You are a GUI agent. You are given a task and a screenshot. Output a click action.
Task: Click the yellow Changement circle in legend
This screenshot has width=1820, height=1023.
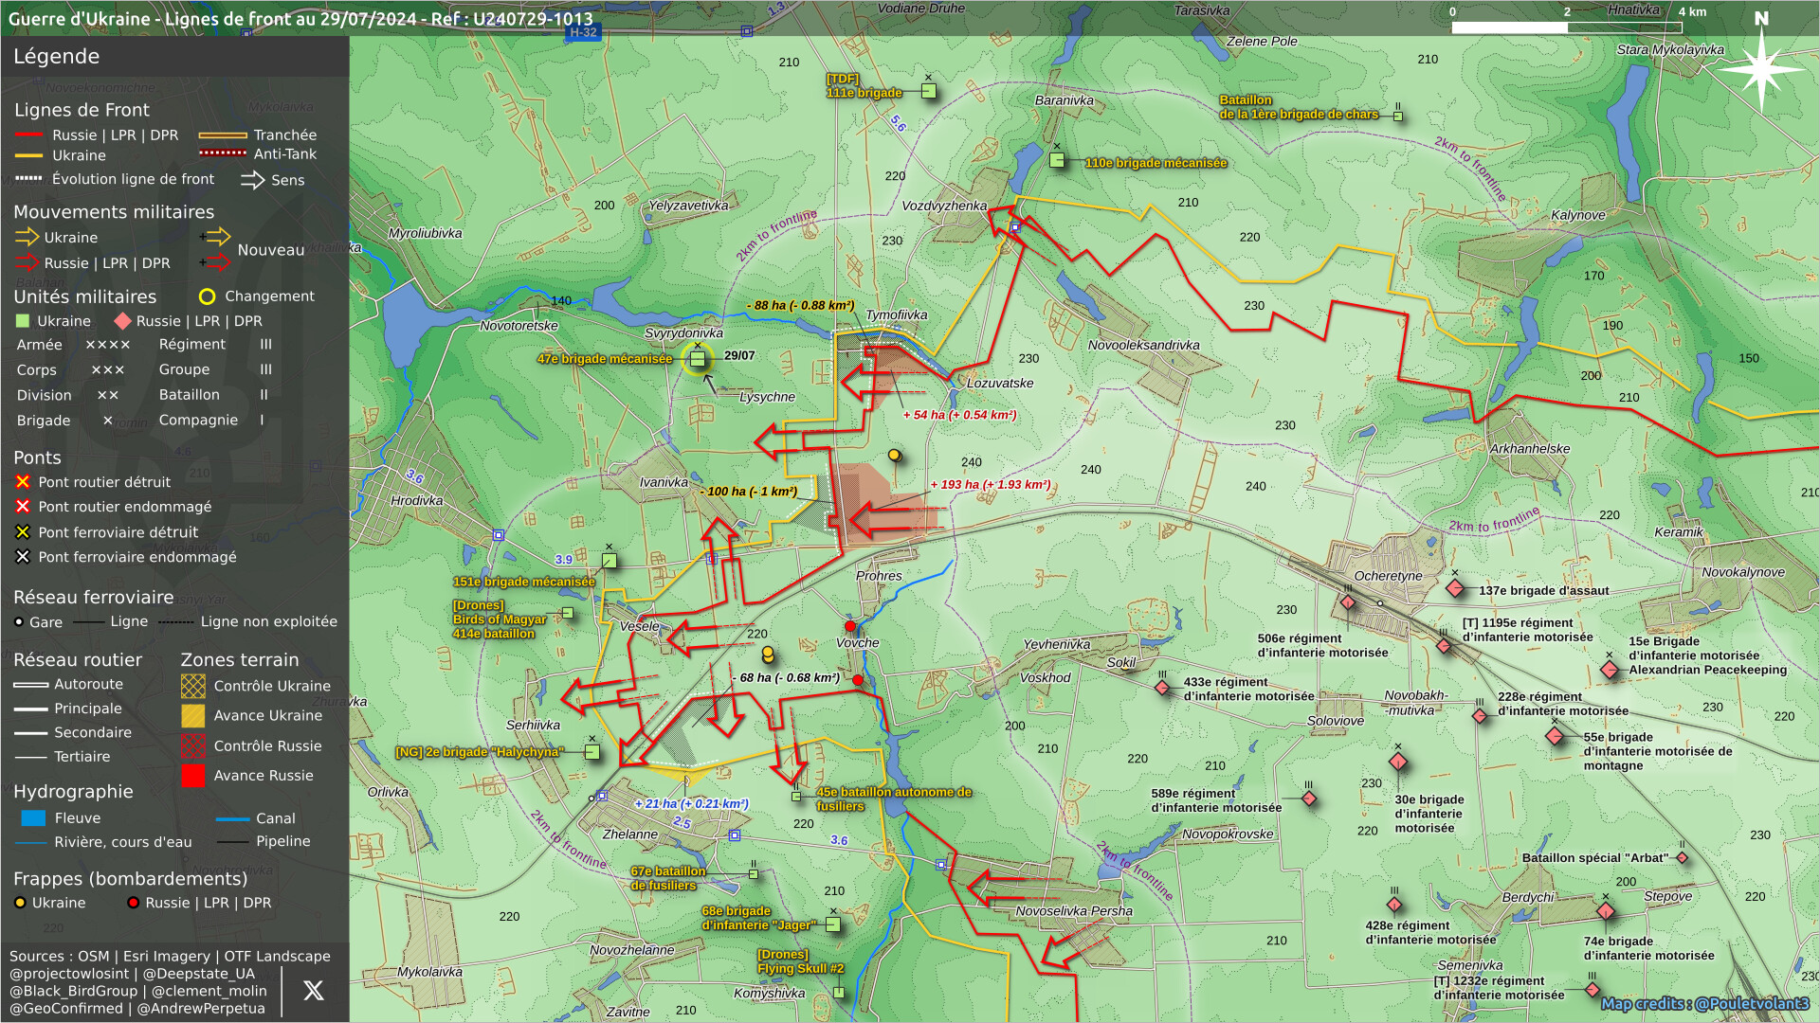(x=207, y=296)
